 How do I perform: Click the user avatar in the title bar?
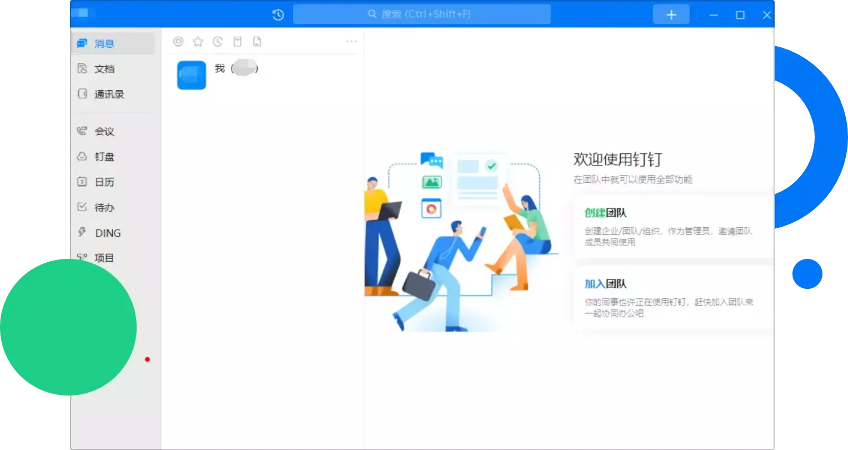coord(79,13)
